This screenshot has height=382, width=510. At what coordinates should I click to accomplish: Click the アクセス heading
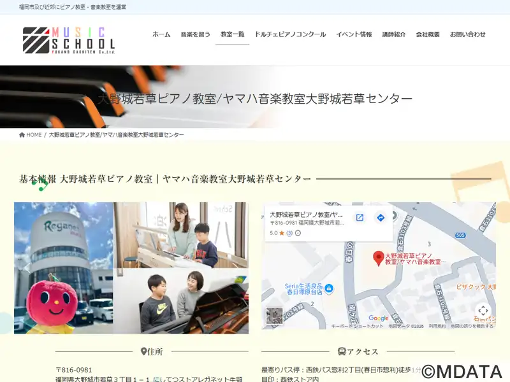point(358,351)
